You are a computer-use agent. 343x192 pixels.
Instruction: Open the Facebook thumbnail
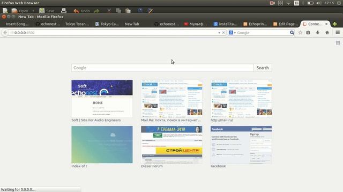pyautogui.click(x=241, y=145)
